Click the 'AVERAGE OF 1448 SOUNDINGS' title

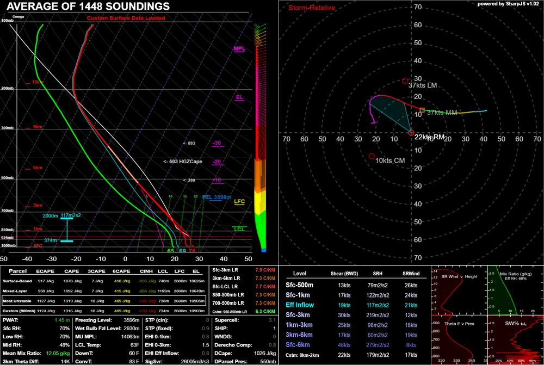[x=88, y=6]
